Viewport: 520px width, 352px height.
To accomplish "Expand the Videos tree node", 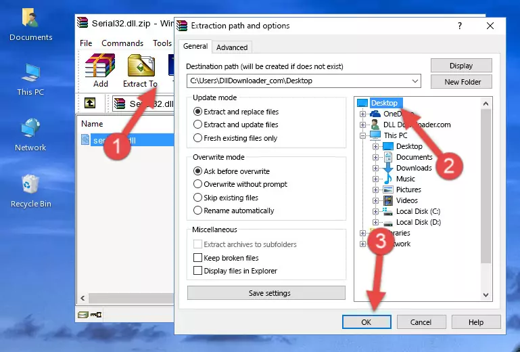I will 375,200.
